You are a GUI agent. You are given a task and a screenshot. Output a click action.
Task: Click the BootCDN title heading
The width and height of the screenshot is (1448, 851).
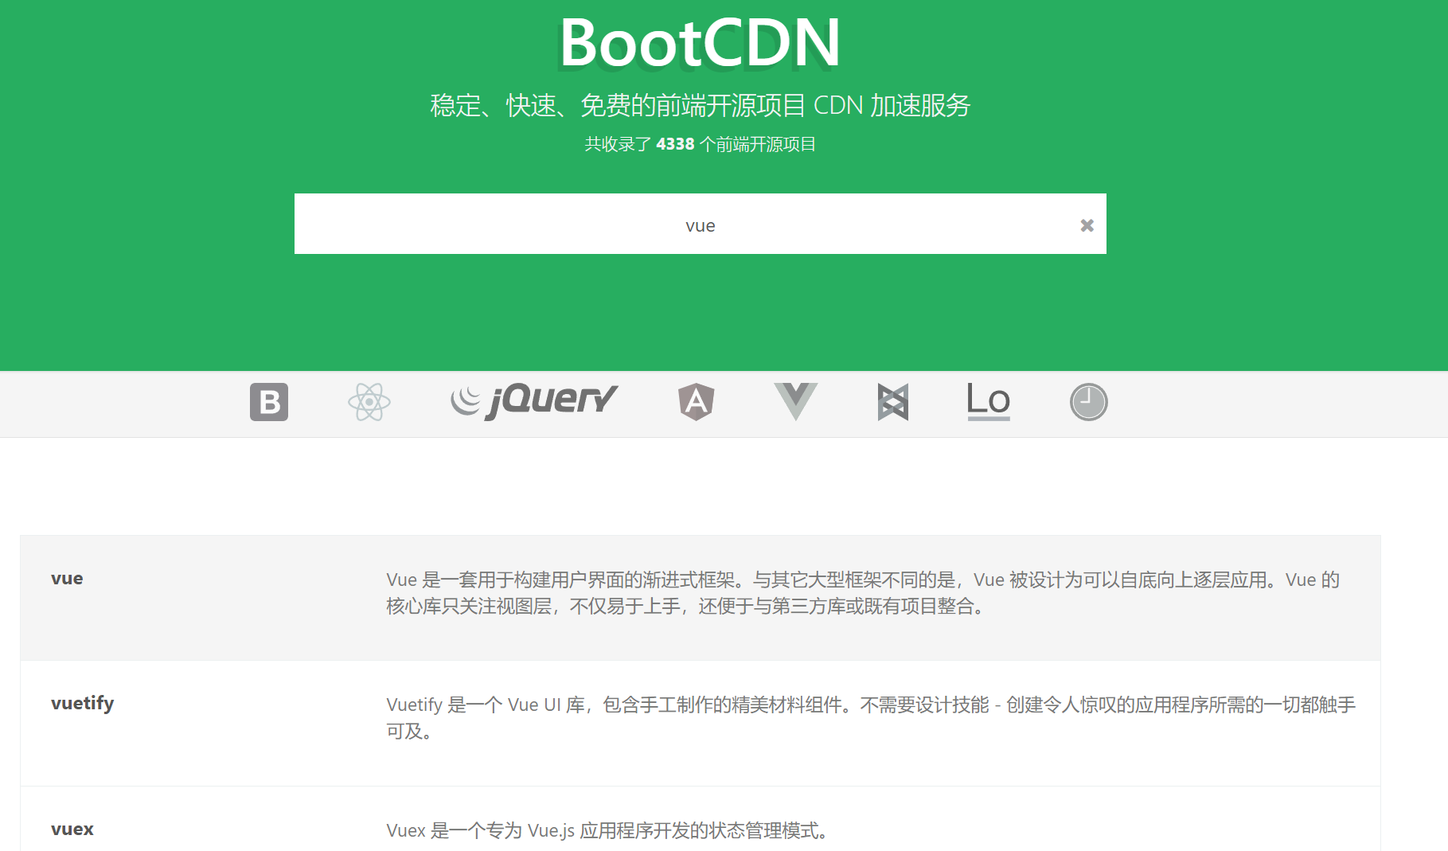(701, 43)
